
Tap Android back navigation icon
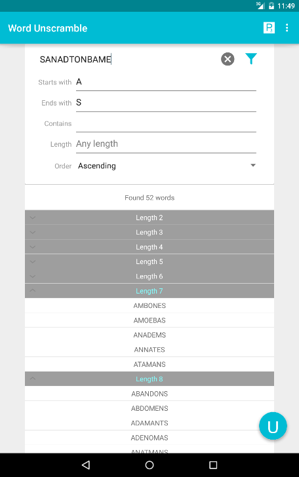86,465
